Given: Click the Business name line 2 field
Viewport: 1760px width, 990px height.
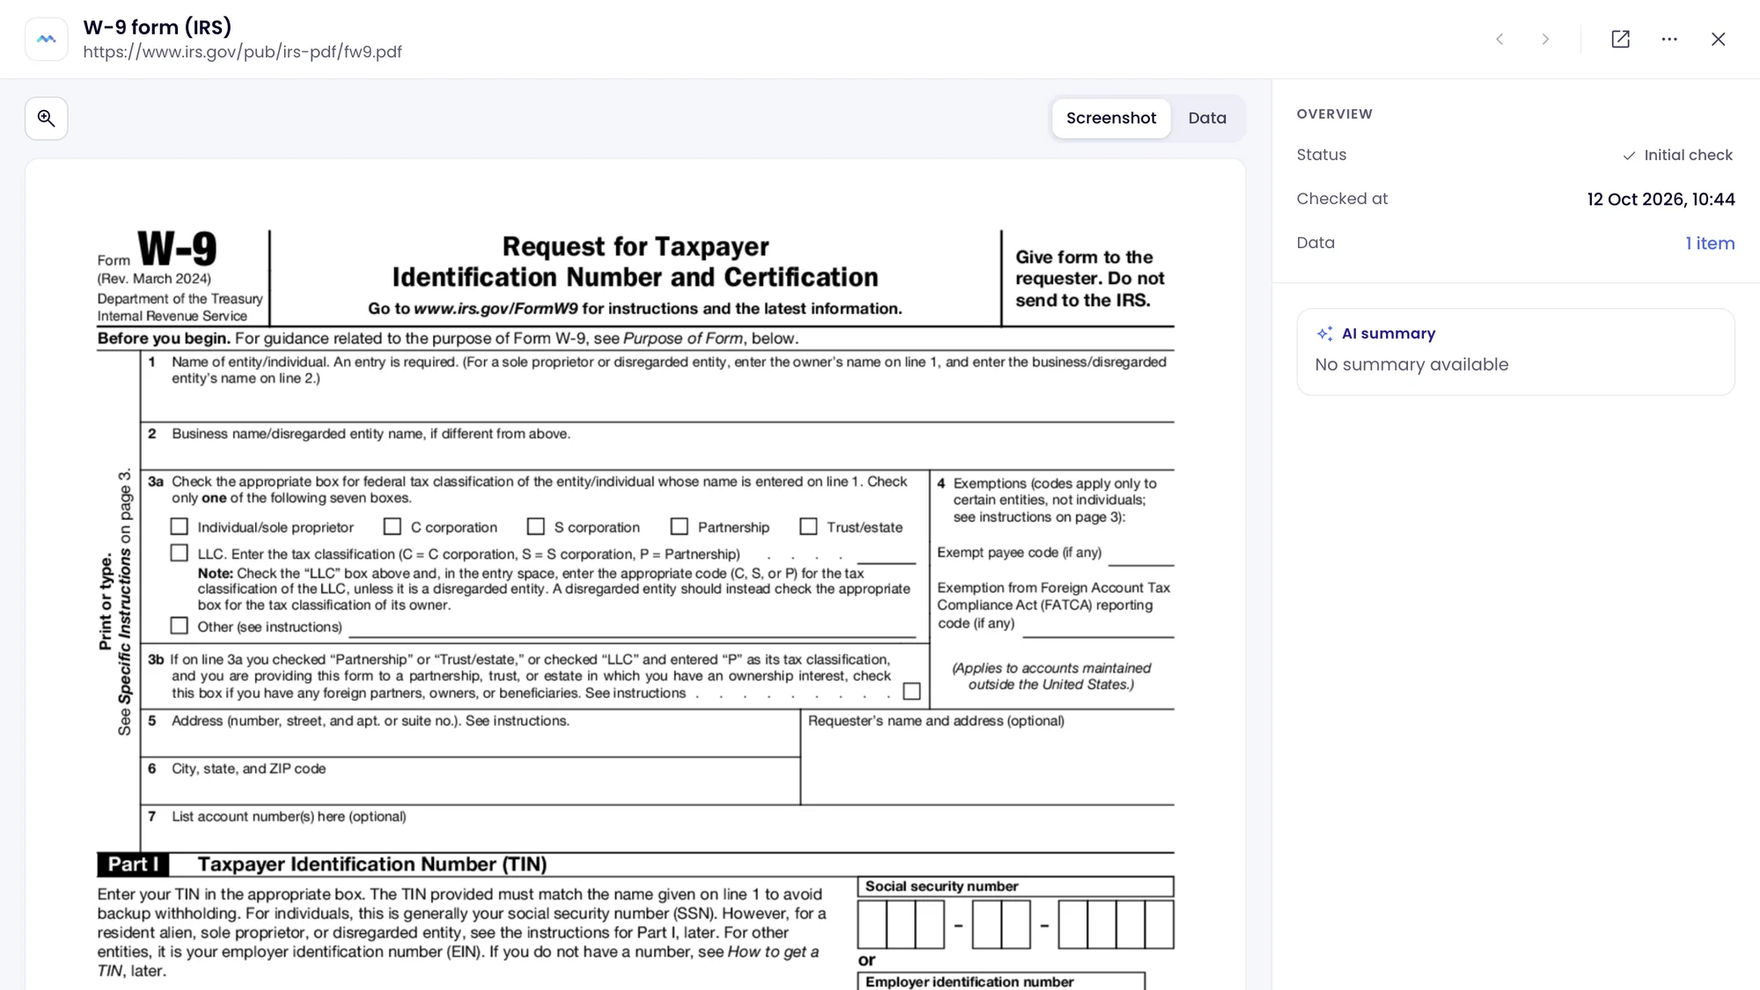Looking at the screenshot, I should tap(657, 446).
